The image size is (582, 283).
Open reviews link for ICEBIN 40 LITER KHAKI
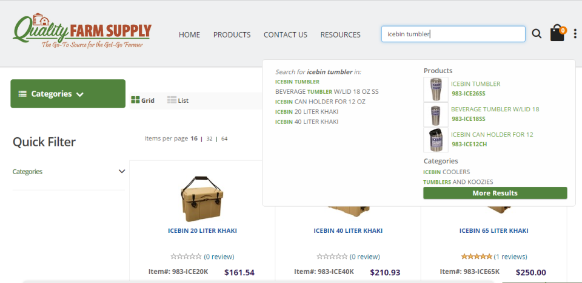(365, 257)
